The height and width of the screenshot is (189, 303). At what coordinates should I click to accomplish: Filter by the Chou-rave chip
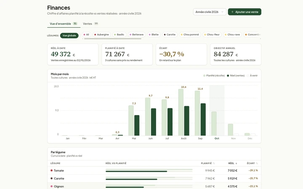pos(232,35)
